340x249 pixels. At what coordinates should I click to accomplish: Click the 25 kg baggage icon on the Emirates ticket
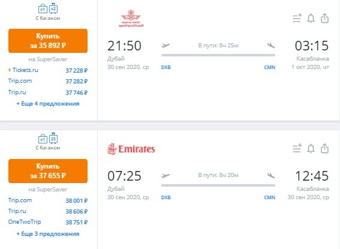(x=53, y=138)
